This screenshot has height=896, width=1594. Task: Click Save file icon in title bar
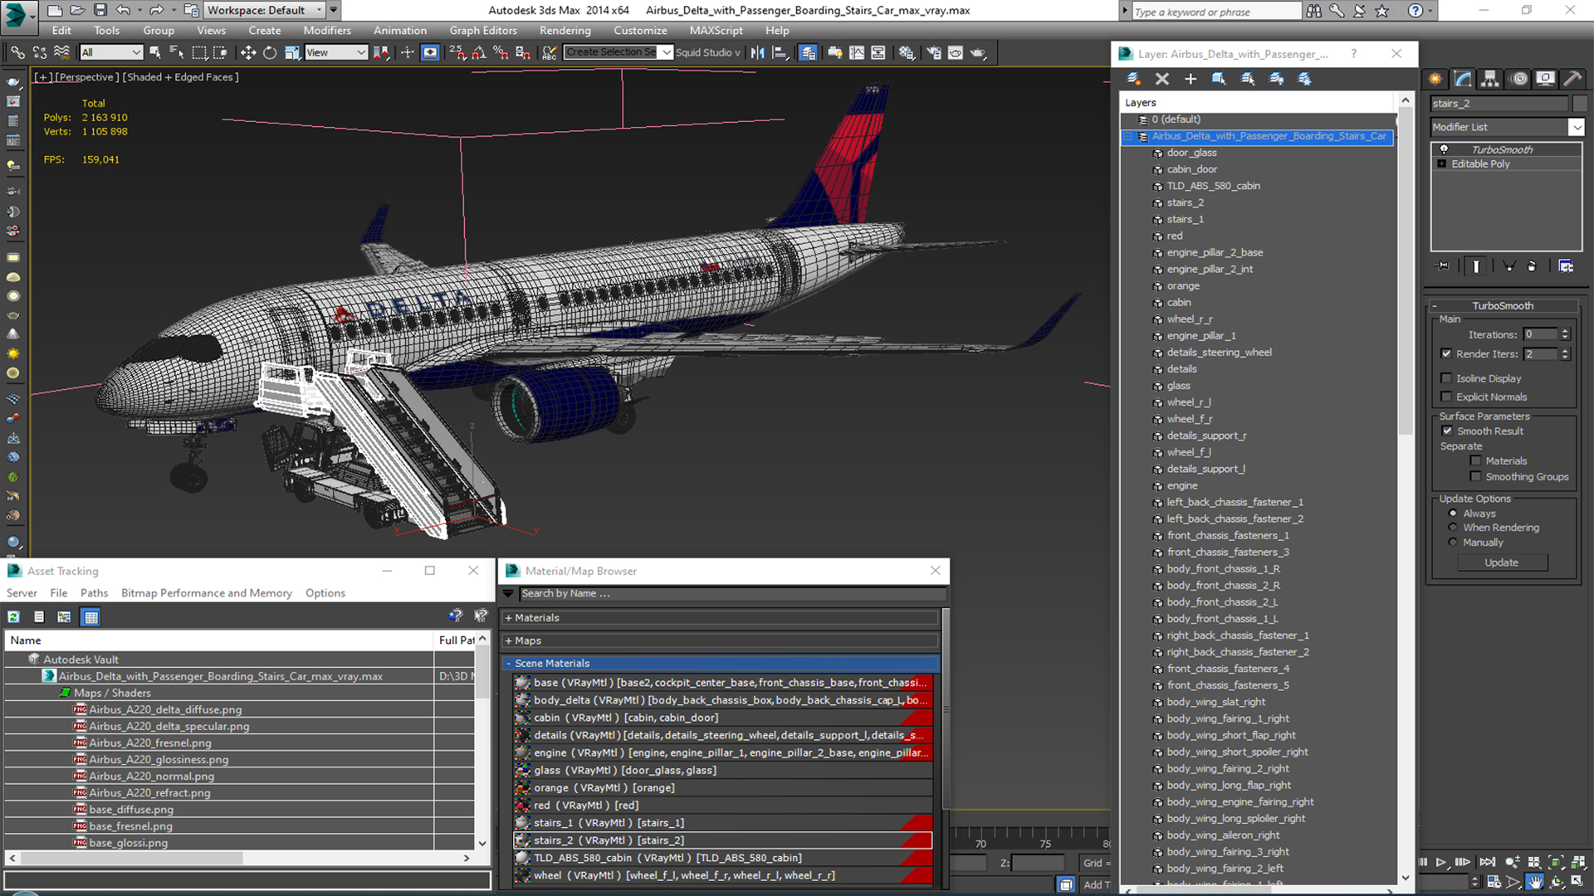coord(100,10)
